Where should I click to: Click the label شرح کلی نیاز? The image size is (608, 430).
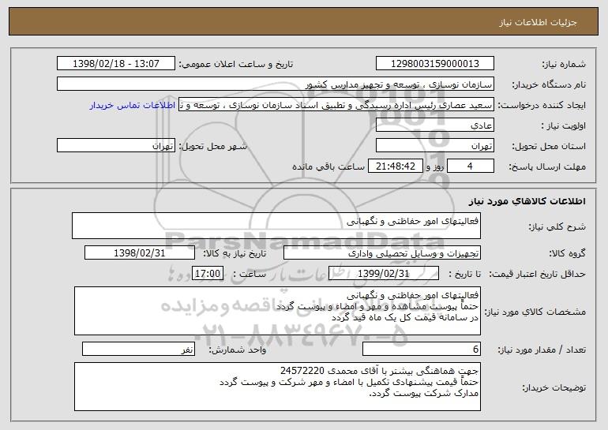557,226
